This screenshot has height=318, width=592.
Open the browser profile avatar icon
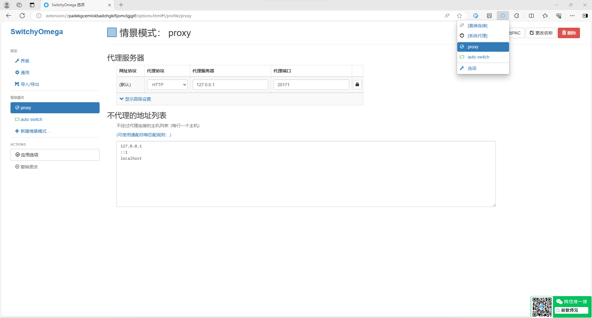(7, 5)
